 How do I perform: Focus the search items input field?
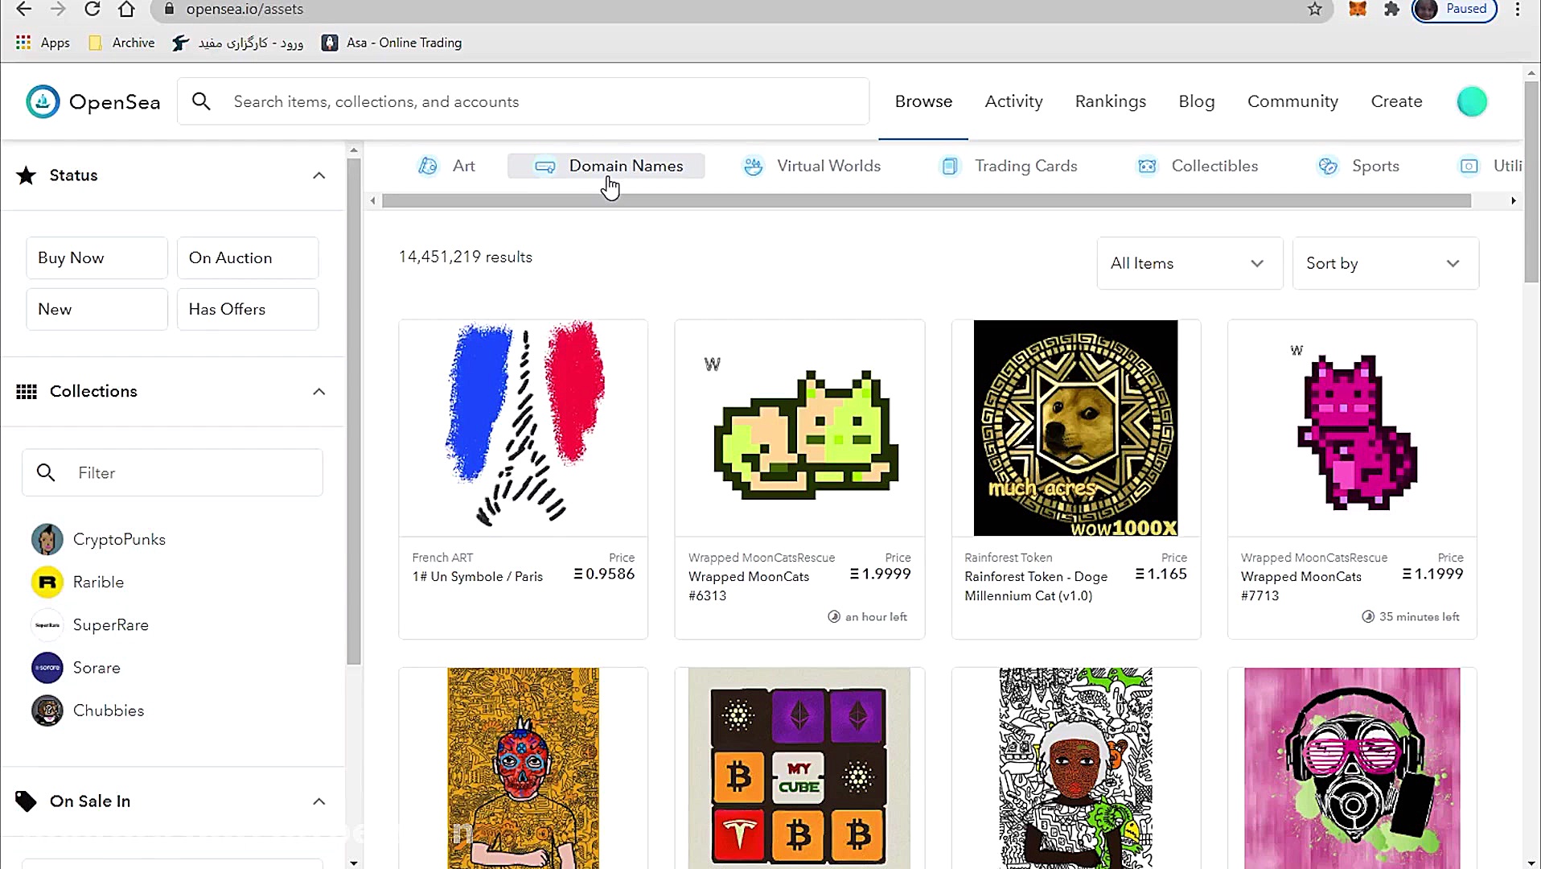coord(523,101)
